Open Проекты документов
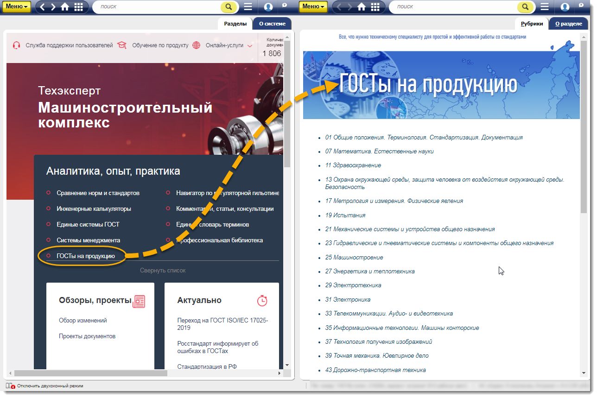 [87, 336]
